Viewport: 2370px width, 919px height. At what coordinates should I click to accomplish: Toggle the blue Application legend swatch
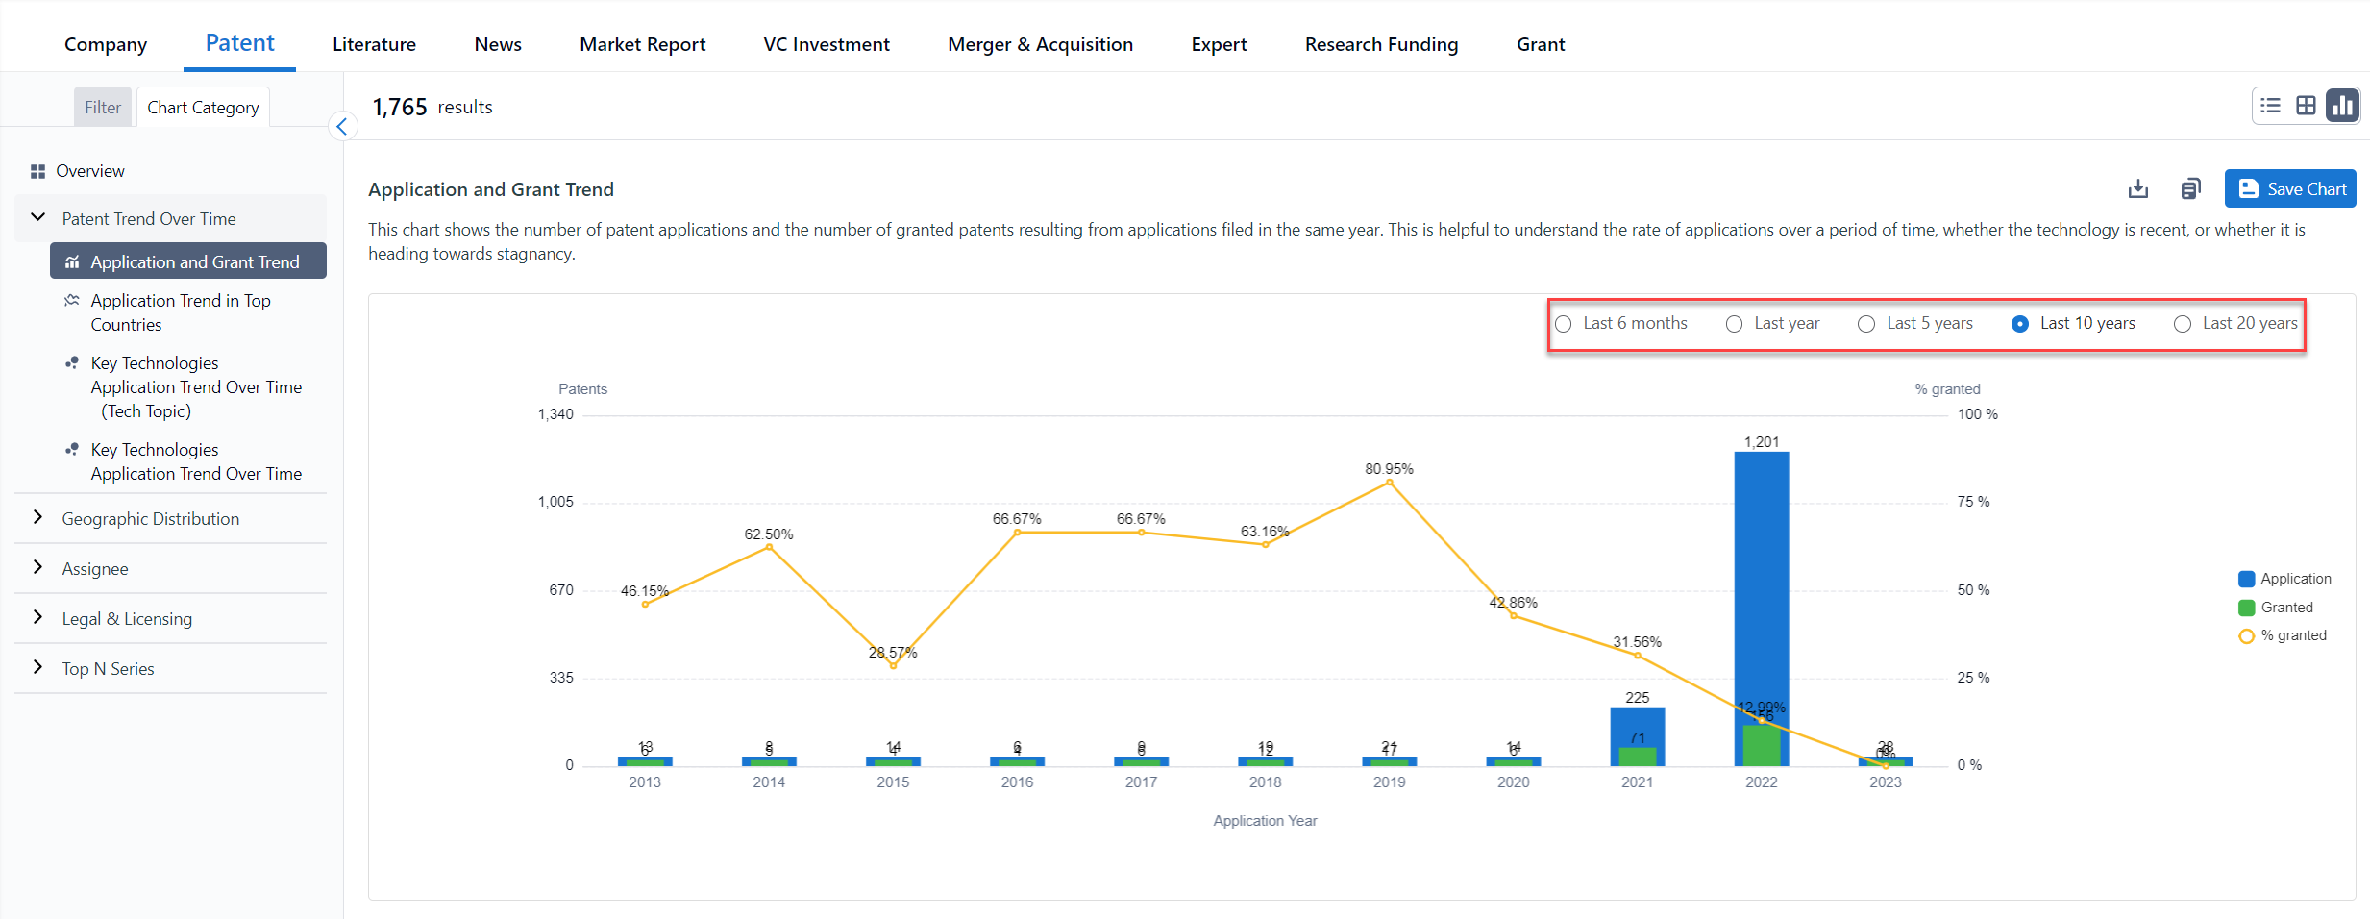tap(2246, 579)
